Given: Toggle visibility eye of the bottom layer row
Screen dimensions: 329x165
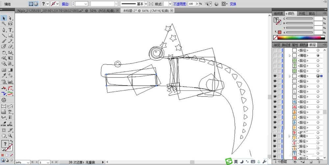Looking at the screenshot, I should click(x=275, y=156).
